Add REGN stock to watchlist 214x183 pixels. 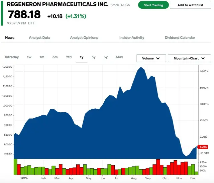(x=190, y=5)
